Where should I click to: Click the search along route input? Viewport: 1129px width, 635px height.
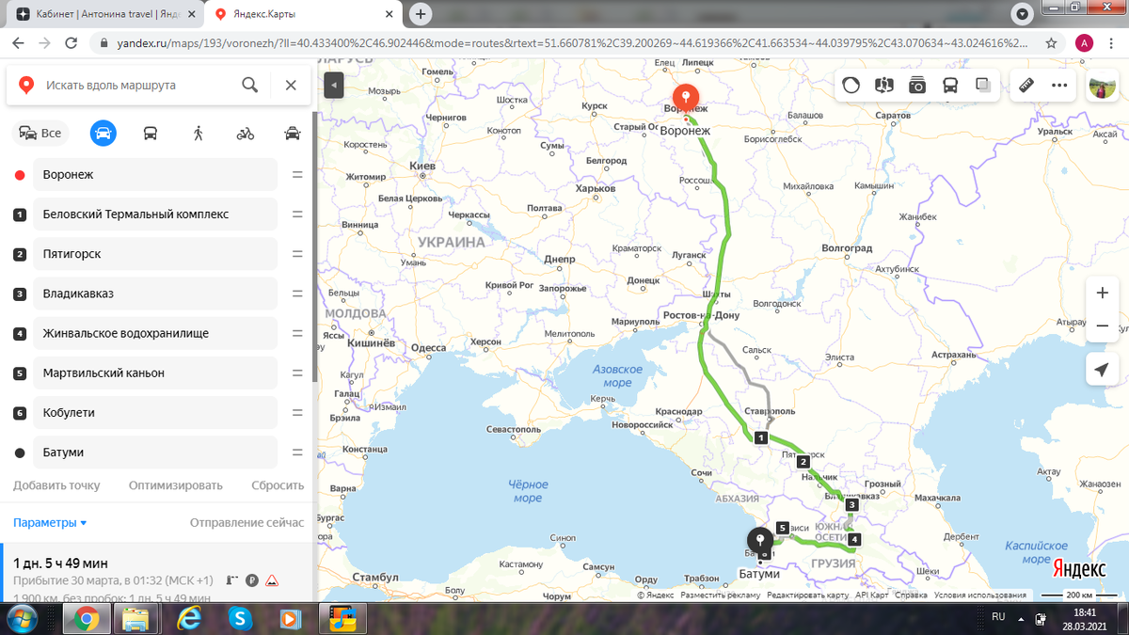click(136, 85)
